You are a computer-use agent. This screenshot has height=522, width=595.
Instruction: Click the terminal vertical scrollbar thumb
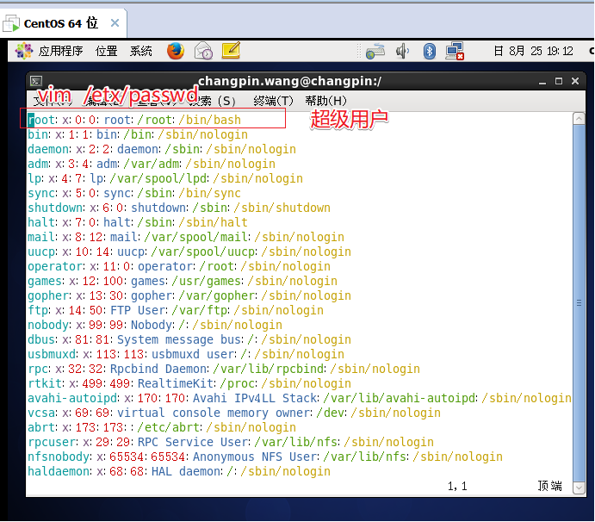coord(579,303)
